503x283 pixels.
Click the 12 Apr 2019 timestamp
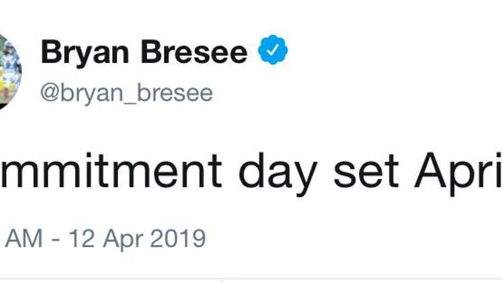[137, 239]
